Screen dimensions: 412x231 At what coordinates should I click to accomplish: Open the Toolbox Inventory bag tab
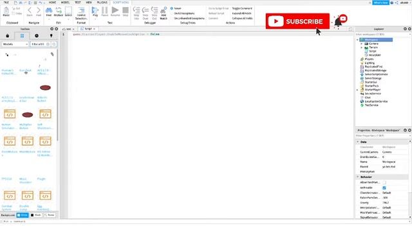(7, 36)
